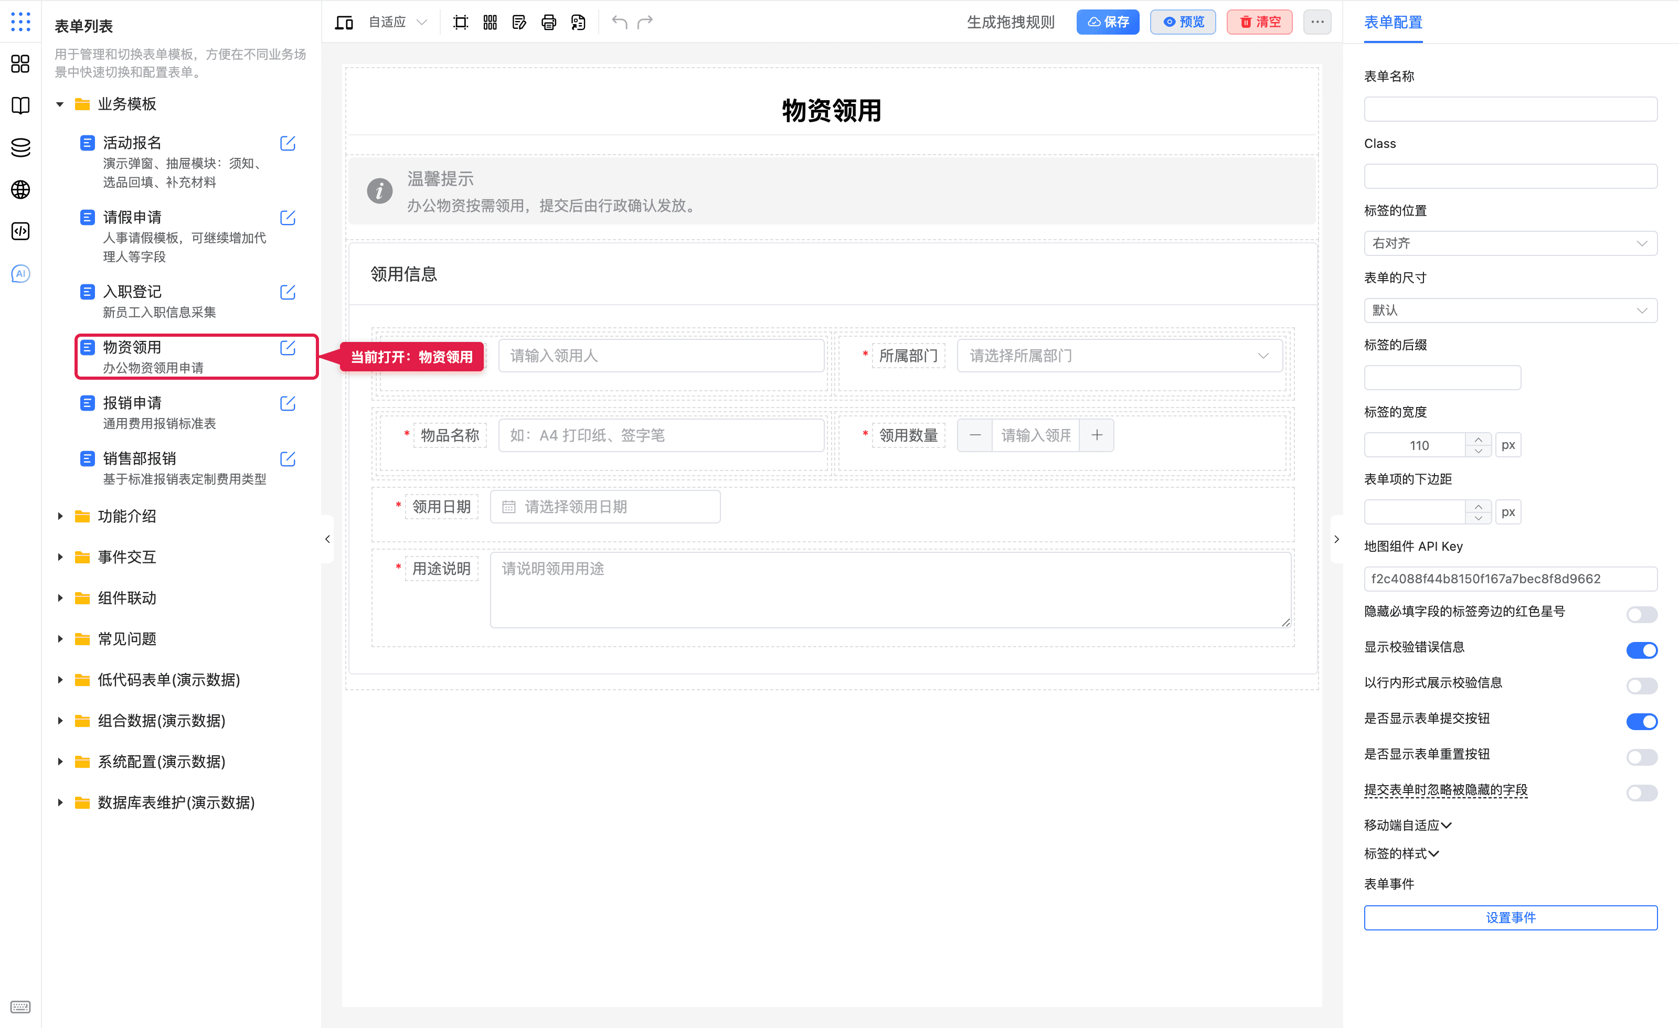The height and width of the screenshot is (1028, 1679).
Task: Open the more options ellipsis button
Action: pyautogui.click(x=1317, y=22)
